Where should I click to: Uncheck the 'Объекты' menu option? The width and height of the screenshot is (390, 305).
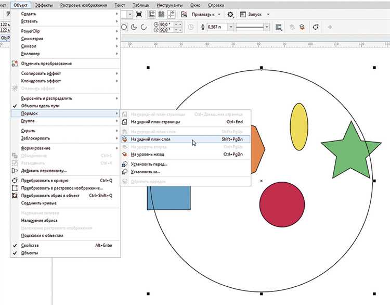coord(29,253)
